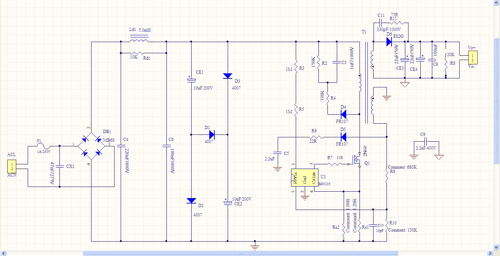500x256 pixels.
Task: Click the '75R' resistor value
Action: pos(394,15)
